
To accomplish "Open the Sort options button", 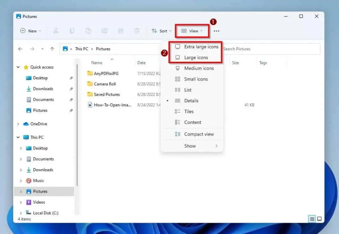I will pos(161,31).
